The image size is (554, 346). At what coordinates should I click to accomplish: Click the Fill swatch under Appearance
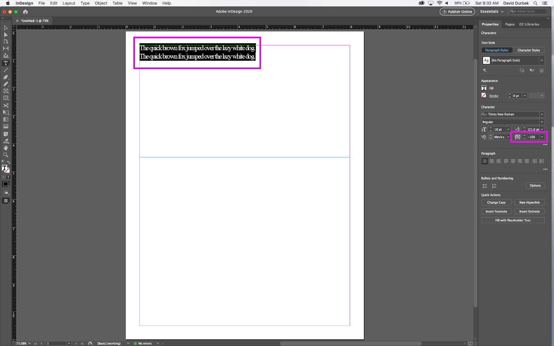[484, 88]
